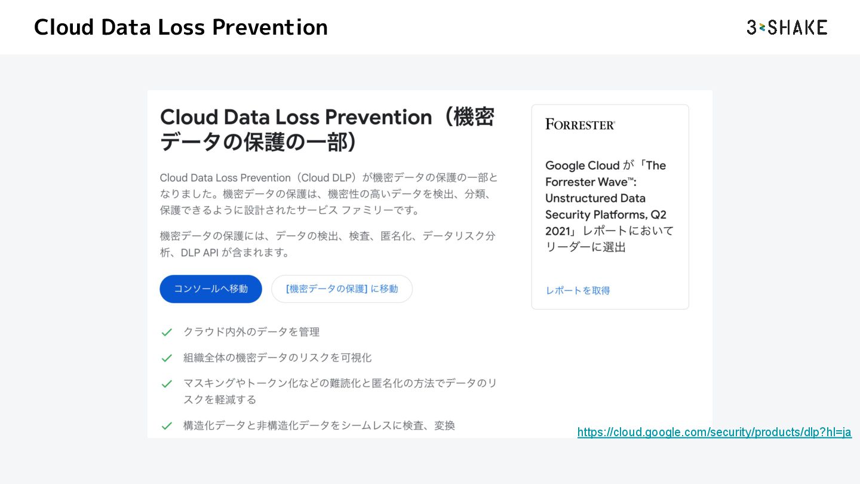Click the paragraph starting 機密データの保護には

tap(327, 244)
